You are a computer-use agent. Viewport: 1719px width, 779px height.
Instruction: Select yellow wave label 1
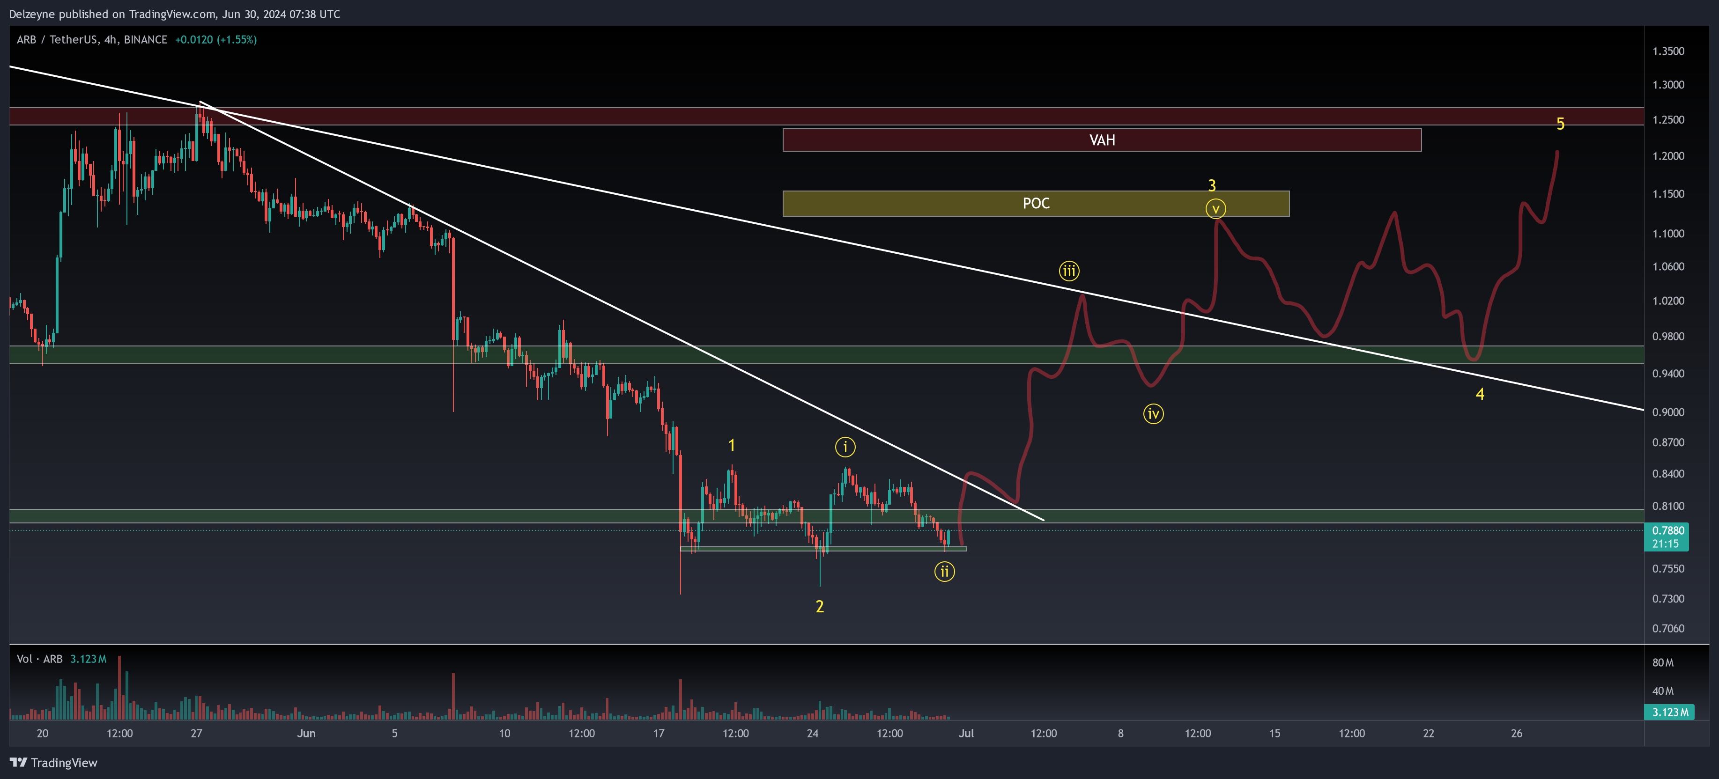point(731,445)
